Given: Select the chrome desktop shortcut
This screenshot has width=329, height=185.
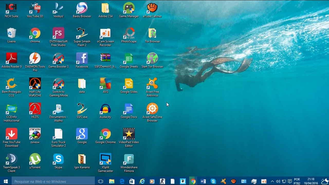Looking at the screenshot, I should tap(35, 35).
